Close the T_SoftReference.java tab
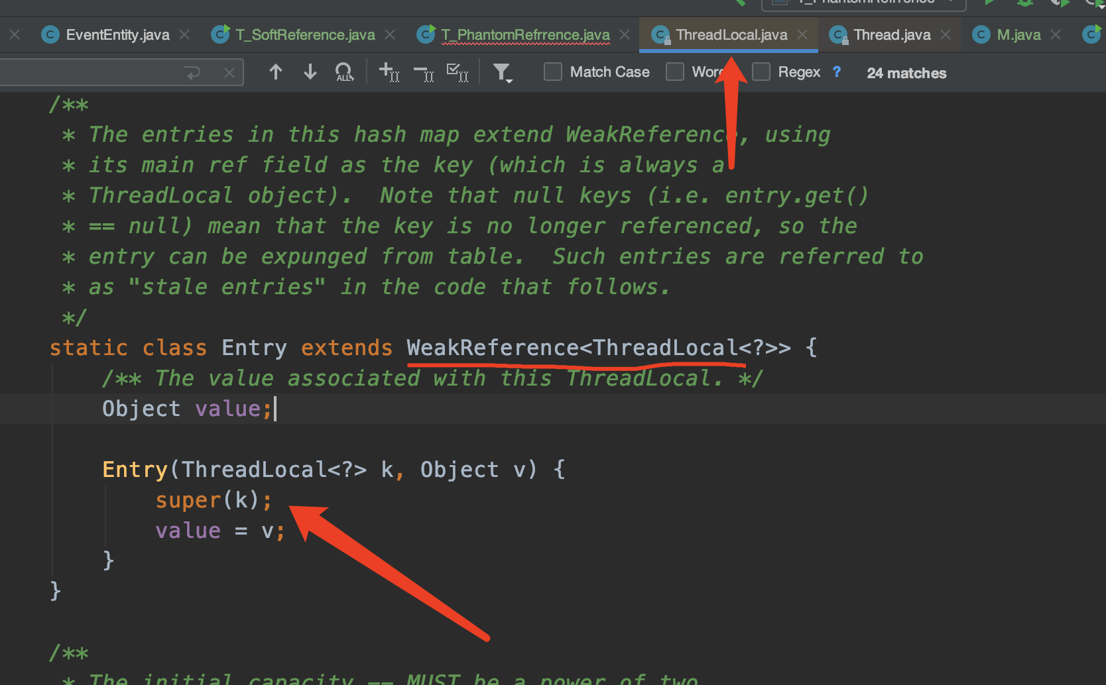The width and height of the screenshot is (1106, 685). [390, 34]
